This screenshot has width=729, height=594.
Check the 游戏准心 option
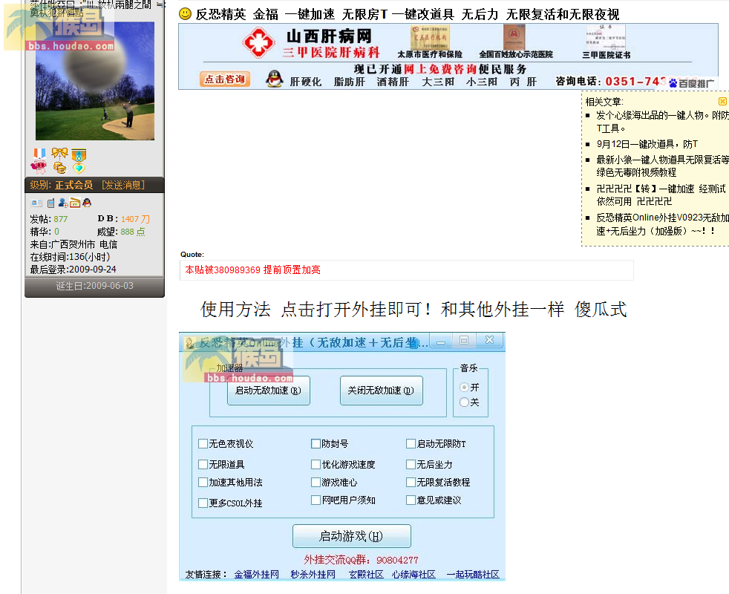pos(316,483)
